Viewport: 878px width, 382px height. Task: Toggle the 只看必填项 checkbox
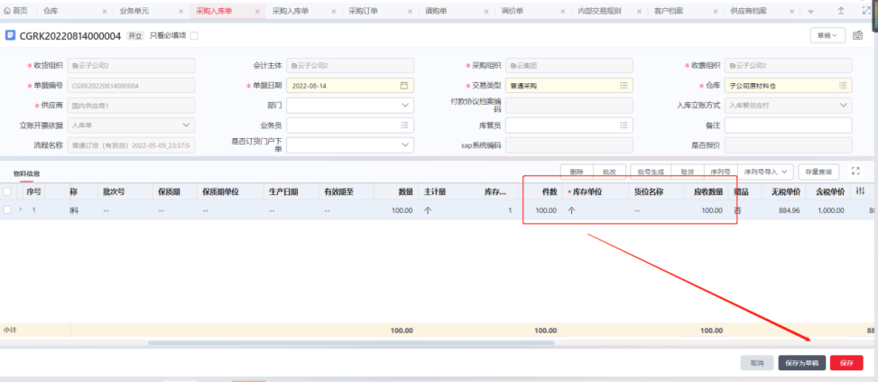click(x=193, y=36)
